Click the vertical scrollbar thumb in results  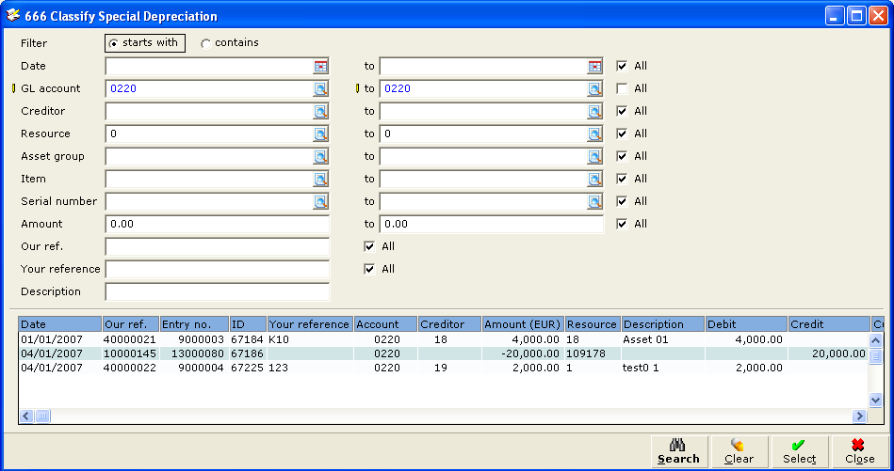(x=876, y=356)
